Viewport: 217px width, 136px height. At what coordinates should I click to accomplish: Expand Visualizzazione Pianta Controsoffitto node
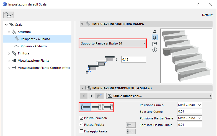coord(9,68)
